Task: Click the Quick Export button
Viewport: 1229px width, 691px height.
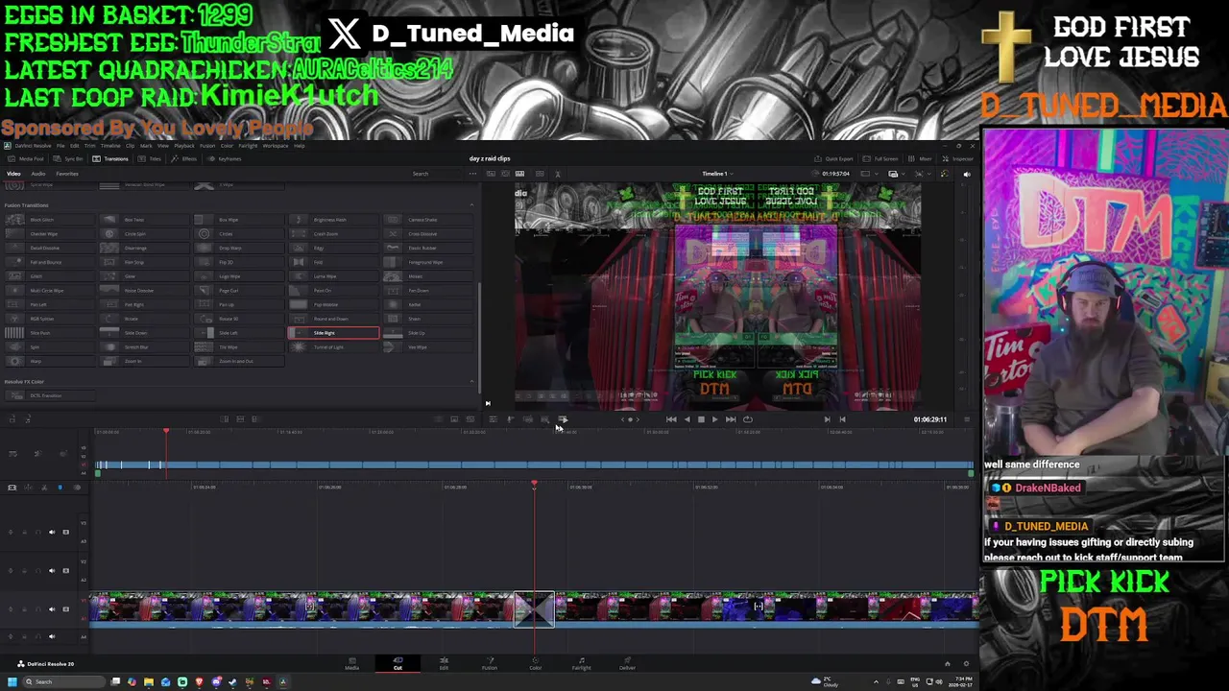Action: tap(833, 158)
